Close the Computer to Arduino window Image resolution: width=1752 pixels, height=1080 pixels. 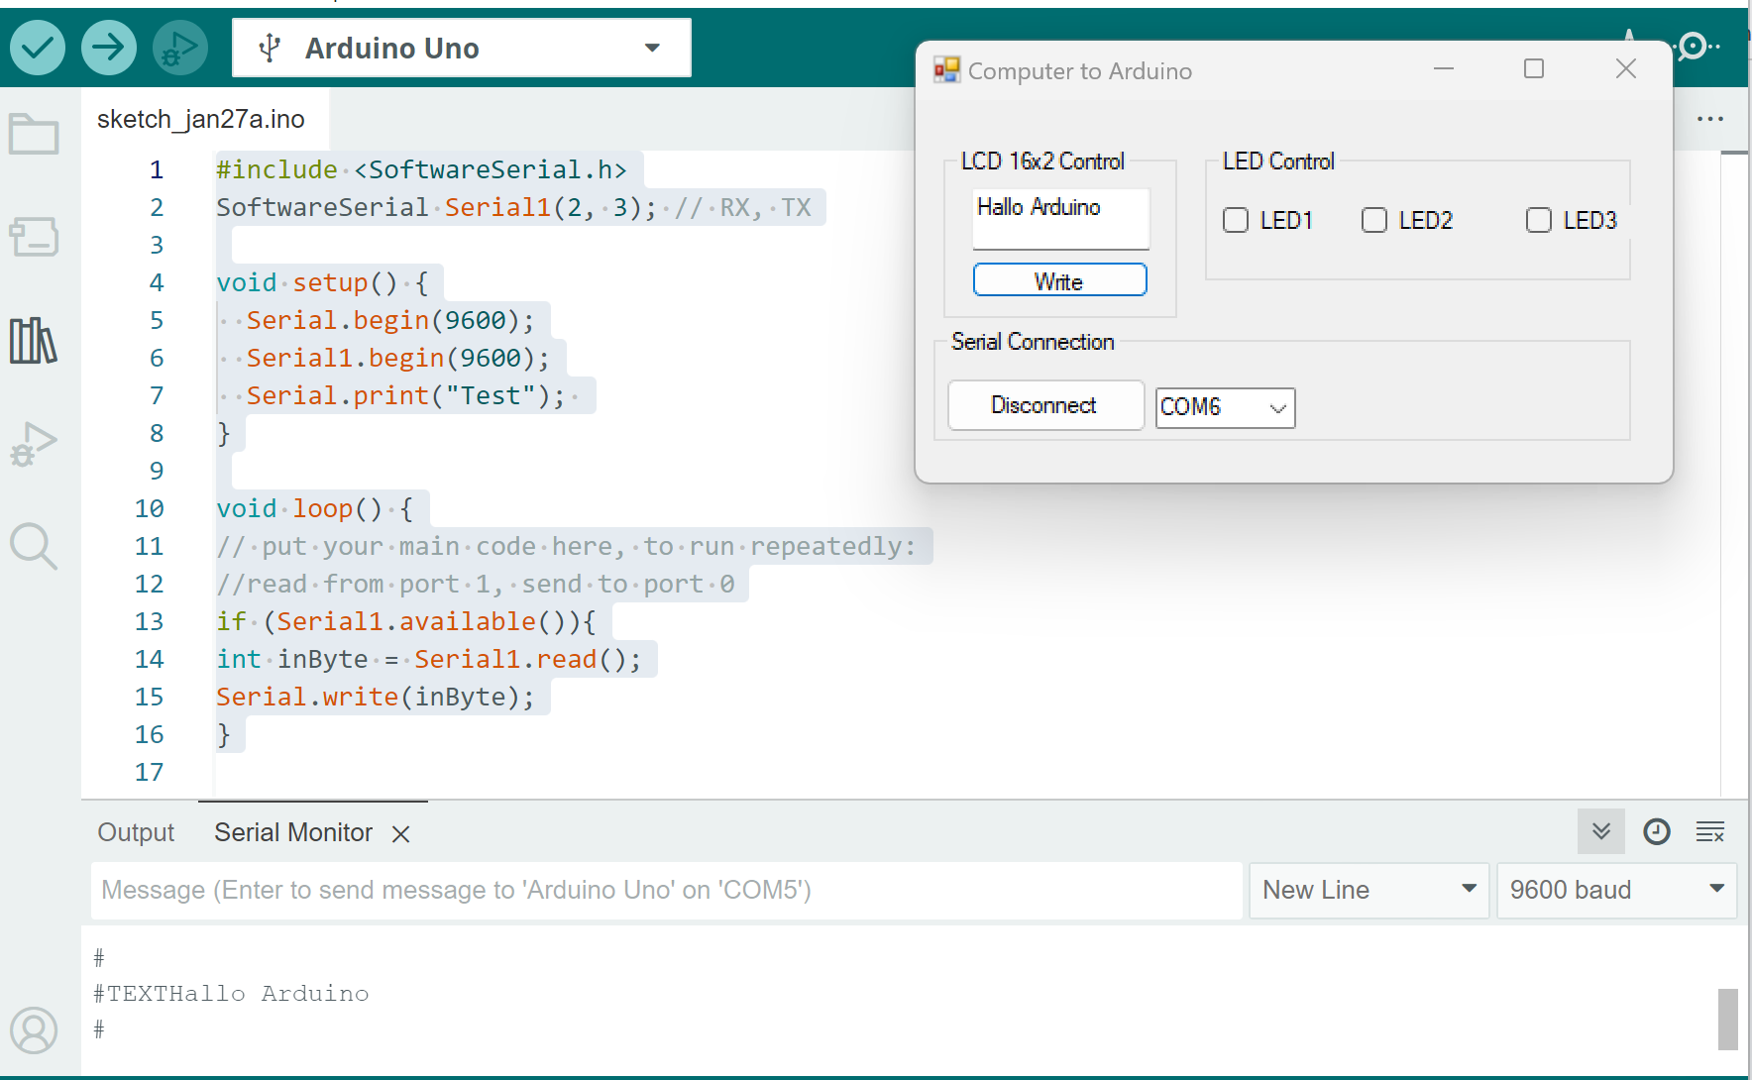(x=1626, y=68)
